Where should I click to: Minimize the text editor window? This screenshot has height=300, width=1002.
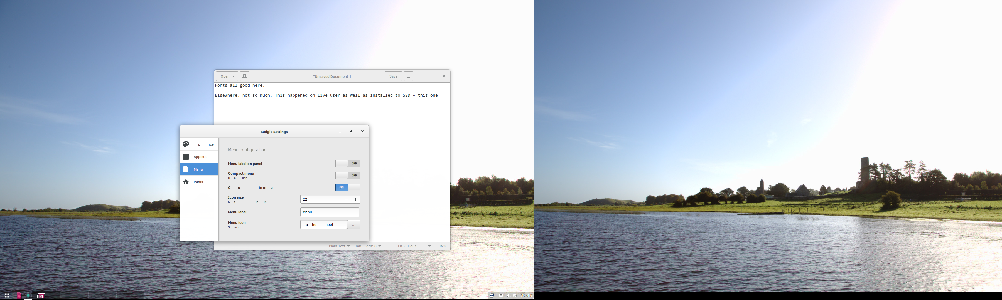point(422,76)
